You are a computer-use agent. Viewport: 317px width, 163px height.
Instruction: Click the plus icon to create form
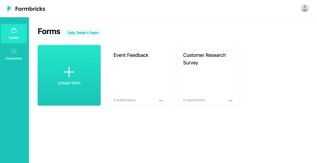pos(69,72)
